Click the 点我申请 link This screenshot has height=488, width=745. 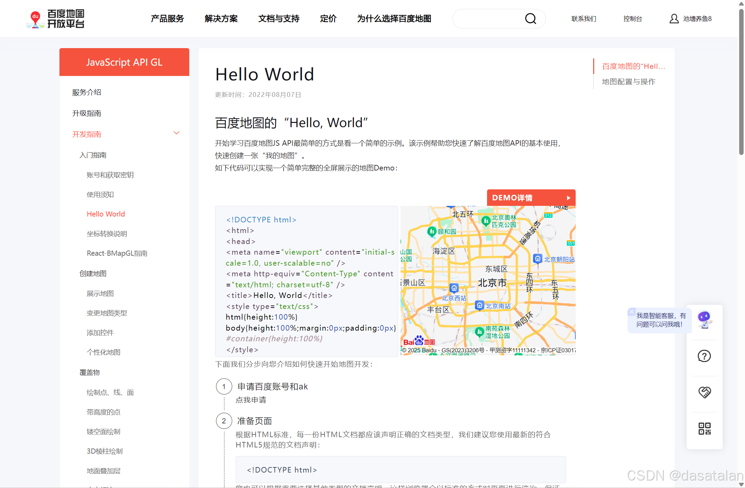(x=251, y=400)
